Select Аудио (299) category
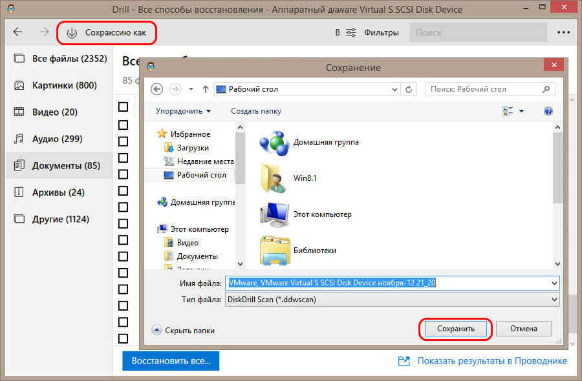The height and width of the screenshot is (381, 582). tap(59, 139)
